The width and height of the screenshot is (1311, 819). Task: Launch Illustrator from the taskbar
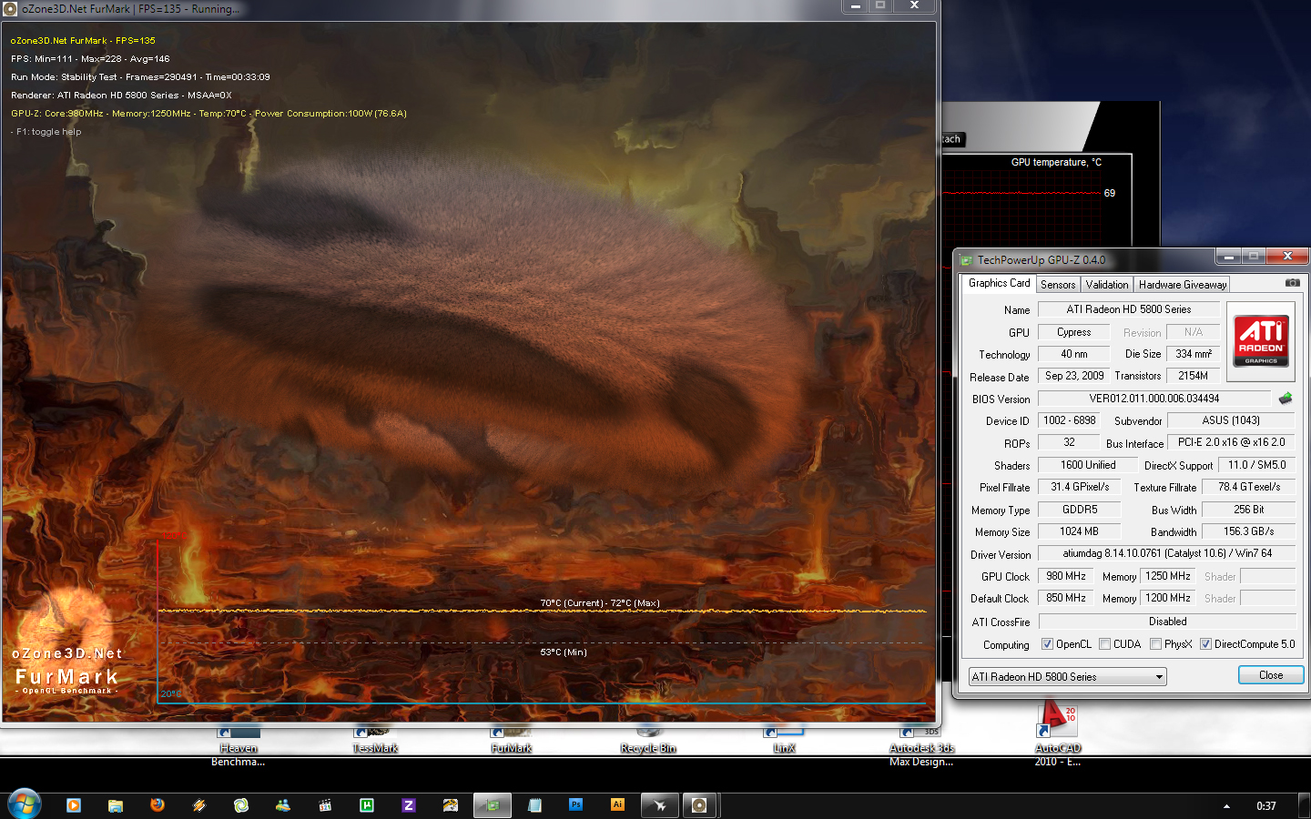click(x=618, y=804)
